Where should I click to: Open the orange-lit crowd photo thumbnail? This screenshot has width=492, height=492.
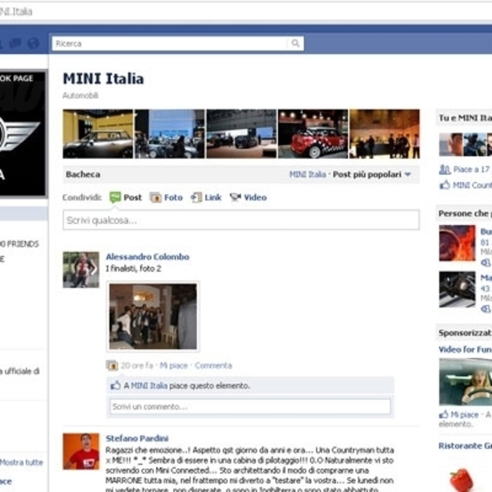(x=385, y=133)
